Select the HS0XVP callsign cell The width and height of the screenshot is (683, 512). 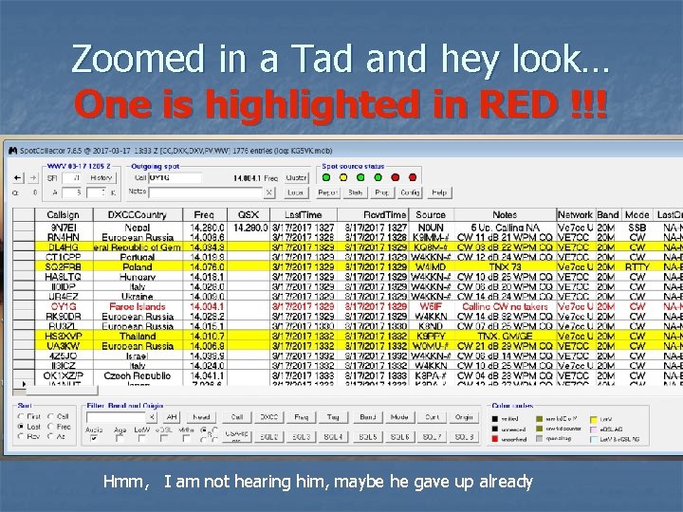tap(64, 336)
